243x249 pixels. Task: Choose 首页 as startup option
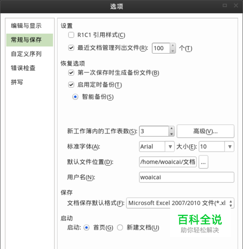(x=87, y=228)
